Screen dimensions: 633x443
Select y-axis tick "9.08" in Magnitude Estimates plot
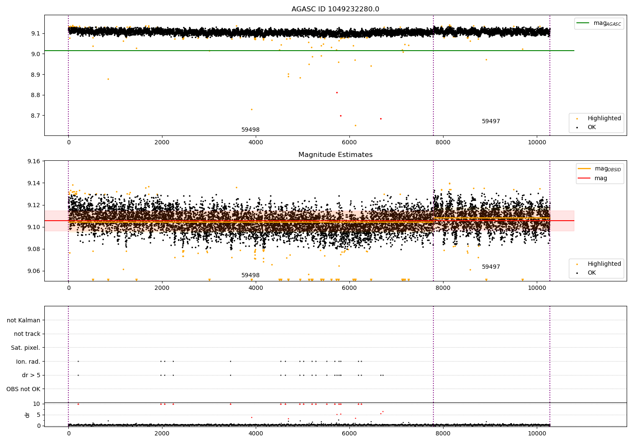click(x=34, y=249)
